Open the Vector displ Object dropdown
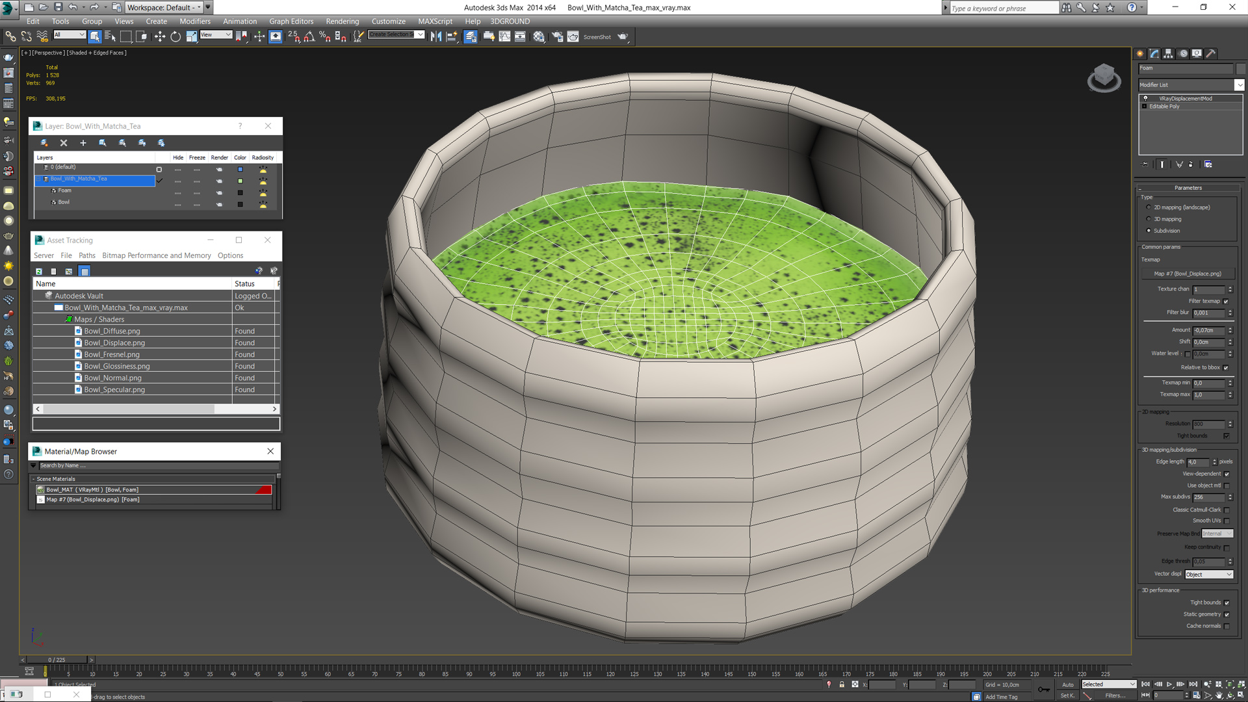1248x702 pixels. tap(1209, 575)
